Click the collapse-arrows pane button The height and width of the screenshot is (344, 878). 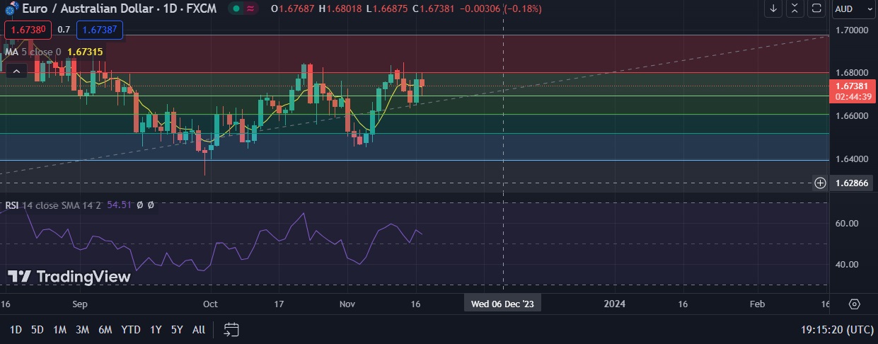[x=795, y=8]
